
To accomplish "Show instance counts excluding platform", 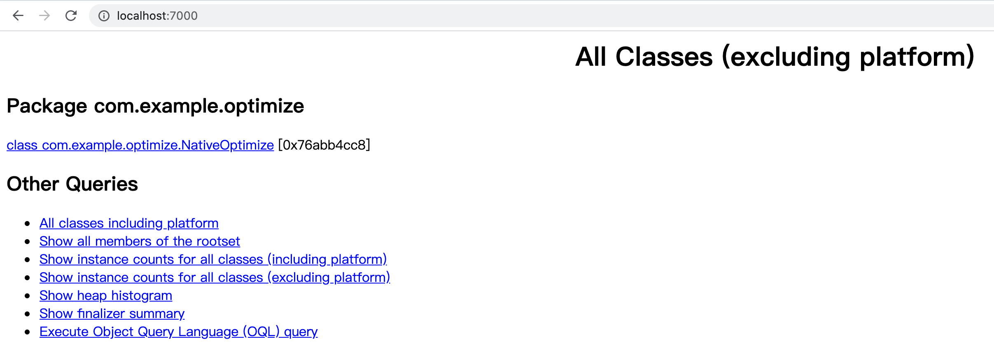I will pyautogui.click(x=215, y=277).
